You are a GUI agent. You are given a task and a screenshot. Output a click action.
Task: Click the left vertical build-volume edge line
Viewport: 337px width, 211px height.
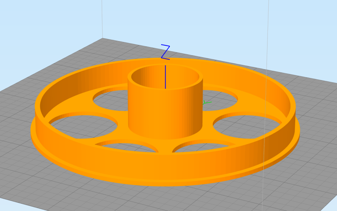pos(102,18)
